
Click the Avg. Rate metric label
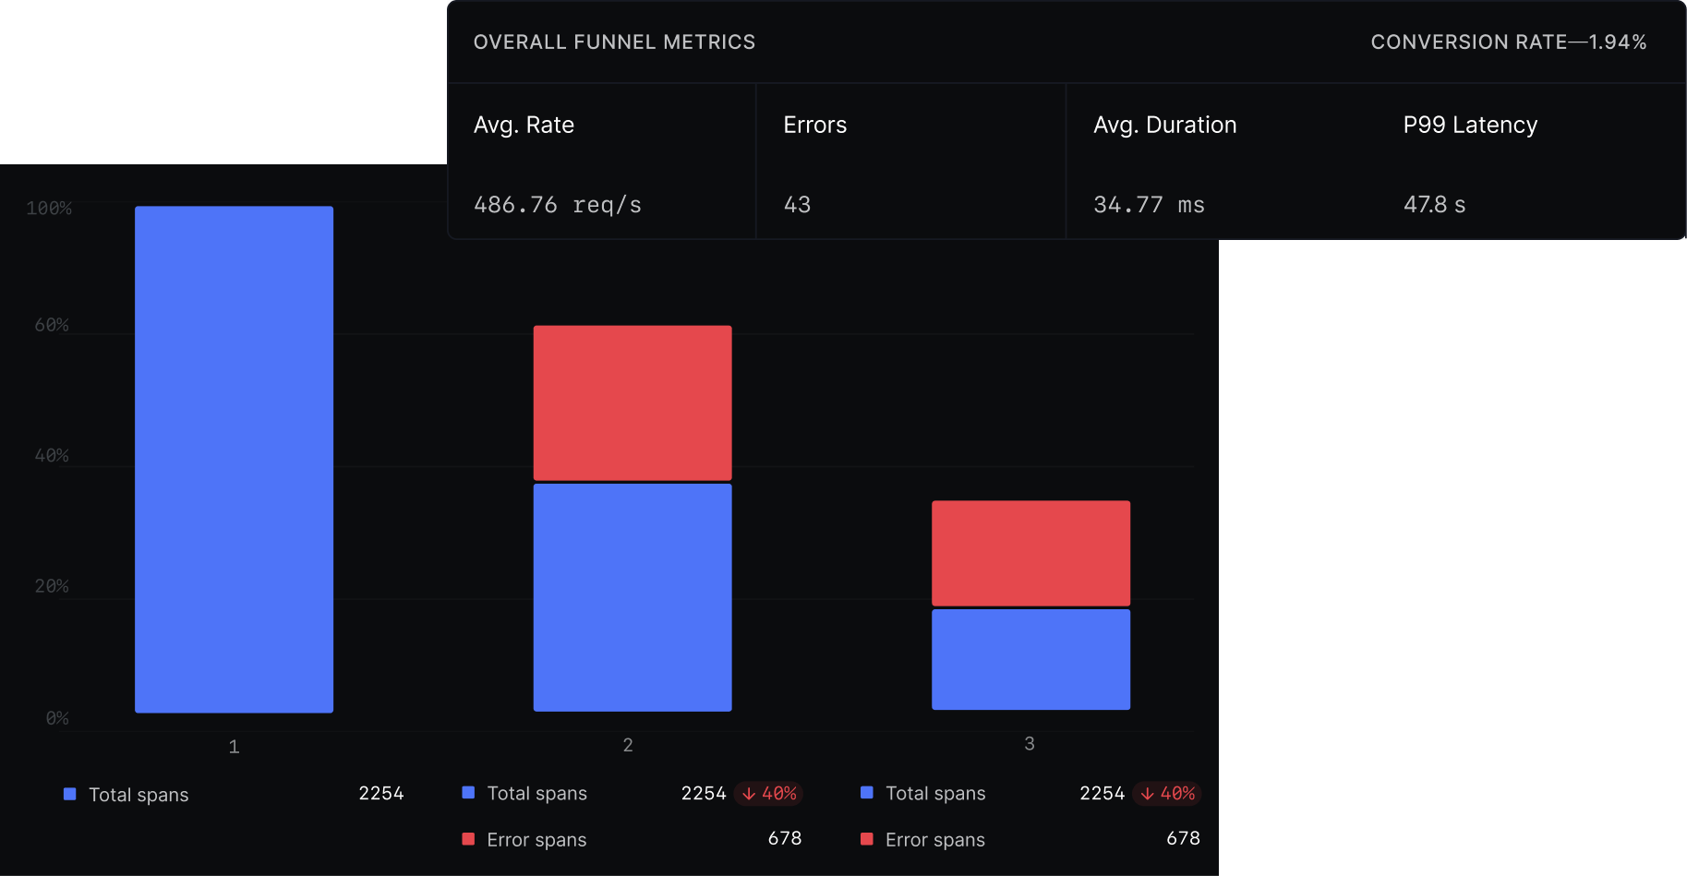coord(524,125)
